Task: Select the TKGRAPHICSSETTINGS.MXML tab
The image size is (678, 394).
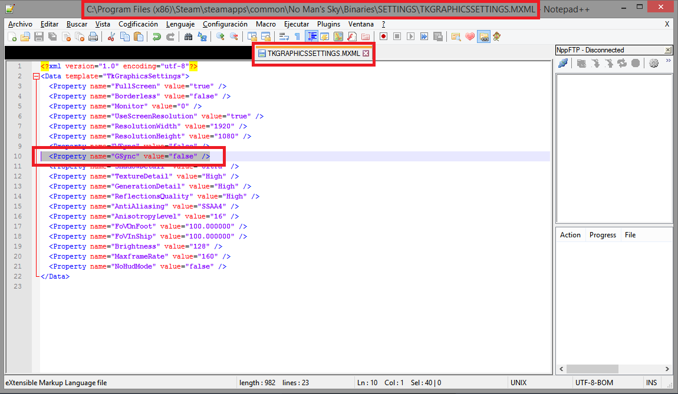Action: point(314,53)
